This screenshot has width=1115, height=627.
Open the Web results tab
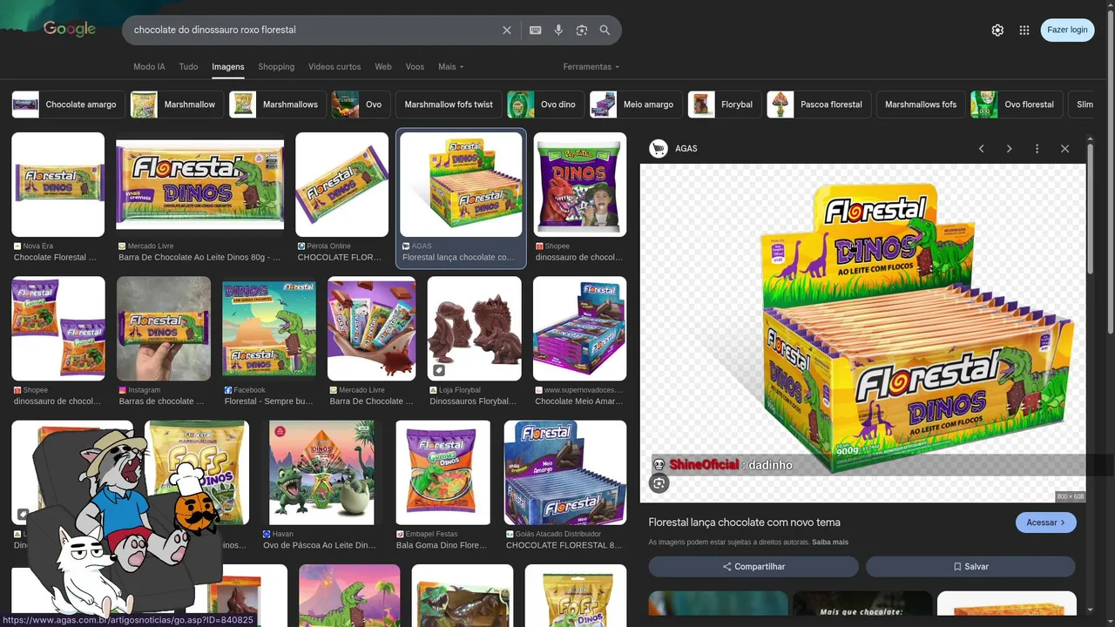[x=383, y=67]
